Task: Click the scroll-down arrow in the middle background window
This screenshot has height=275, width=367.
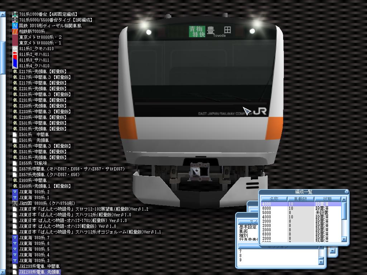Action: (x=333, y=251)
